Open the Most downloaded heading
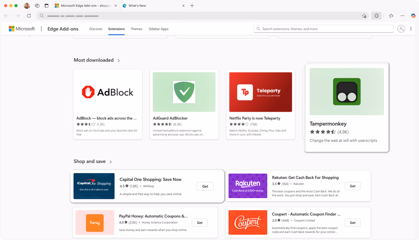 coord(94,60)
